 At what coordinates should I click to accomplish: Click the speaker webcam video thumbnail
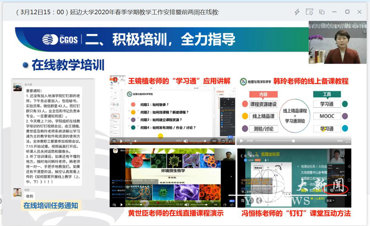339,43
